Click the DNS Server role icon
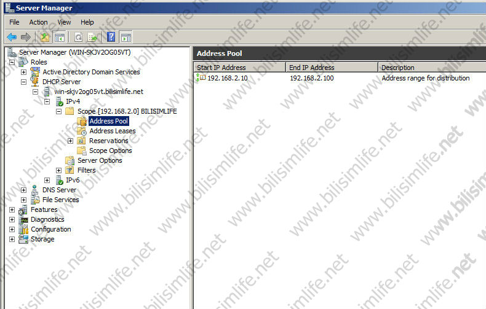This screenshot has width=486, height=309. click(x=34, y=190)
